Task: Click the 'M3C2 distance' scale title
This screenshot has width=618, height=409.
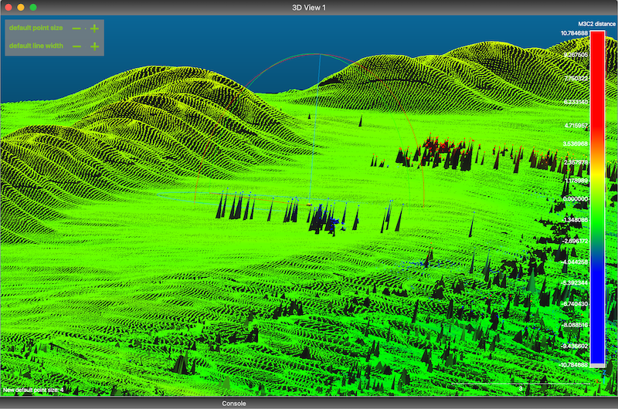Action: (x=596, y=24)
